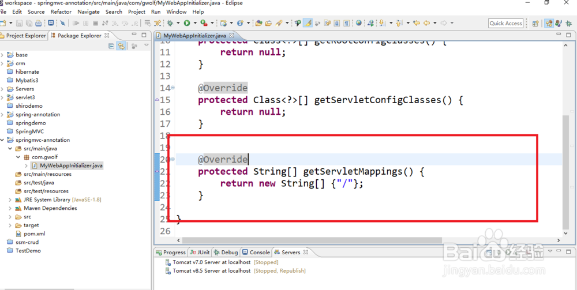Image resolution: width=577 pixels, height=290 pixels.
Task: Open the Back history dropdown arrow
Action: point(435,23)
